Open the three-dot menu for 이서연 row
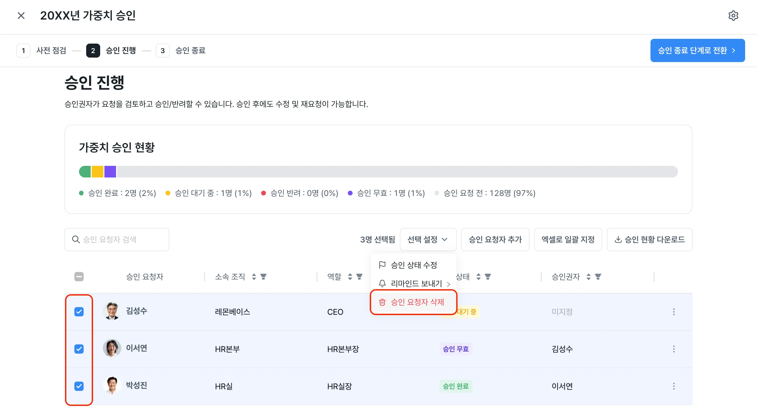 point(673,349)
